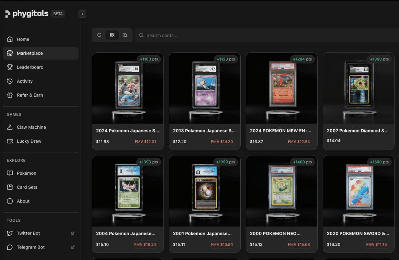
Task: Click the Leaderboard trophy icon
Action: pyautogui.click(x=10, y=67)
